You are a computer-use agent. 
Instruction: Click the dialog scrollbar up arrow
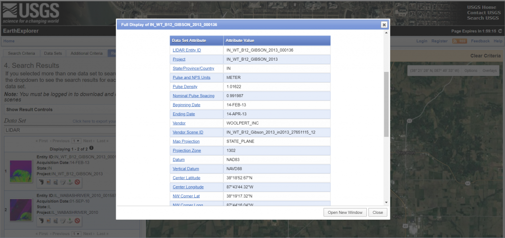click(x=387, y=34)
